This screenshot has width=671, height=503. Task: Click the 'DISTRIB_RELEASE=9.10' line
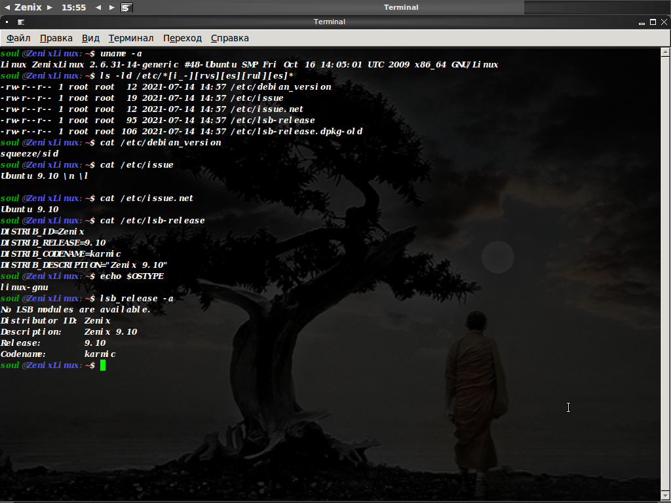53,242
